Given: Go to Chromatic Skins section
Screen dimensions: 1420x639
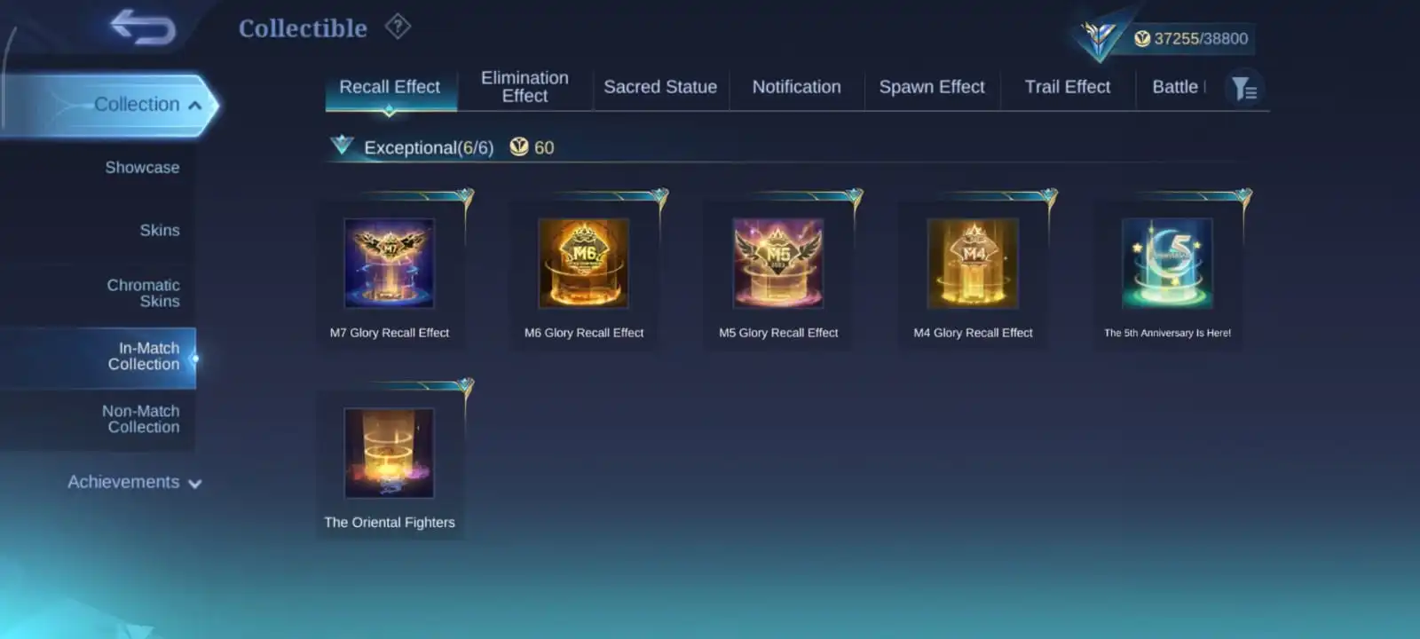Looking at the screenshot, I should click(143, 293).
